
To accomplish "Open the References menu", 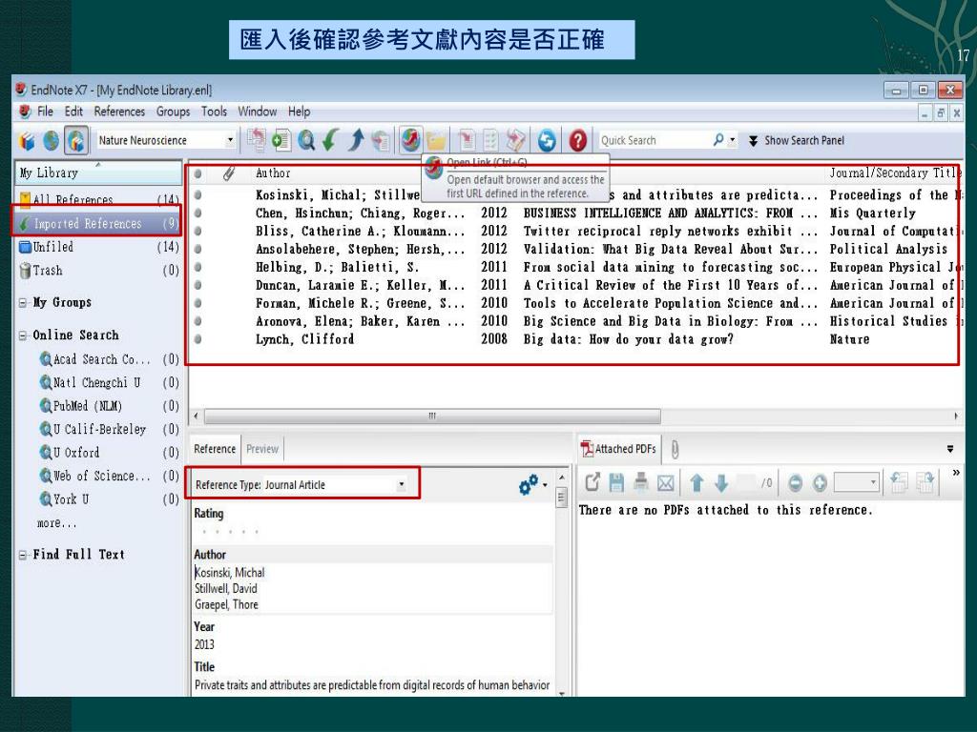I will pyautogui.click(x=119, y=112).
